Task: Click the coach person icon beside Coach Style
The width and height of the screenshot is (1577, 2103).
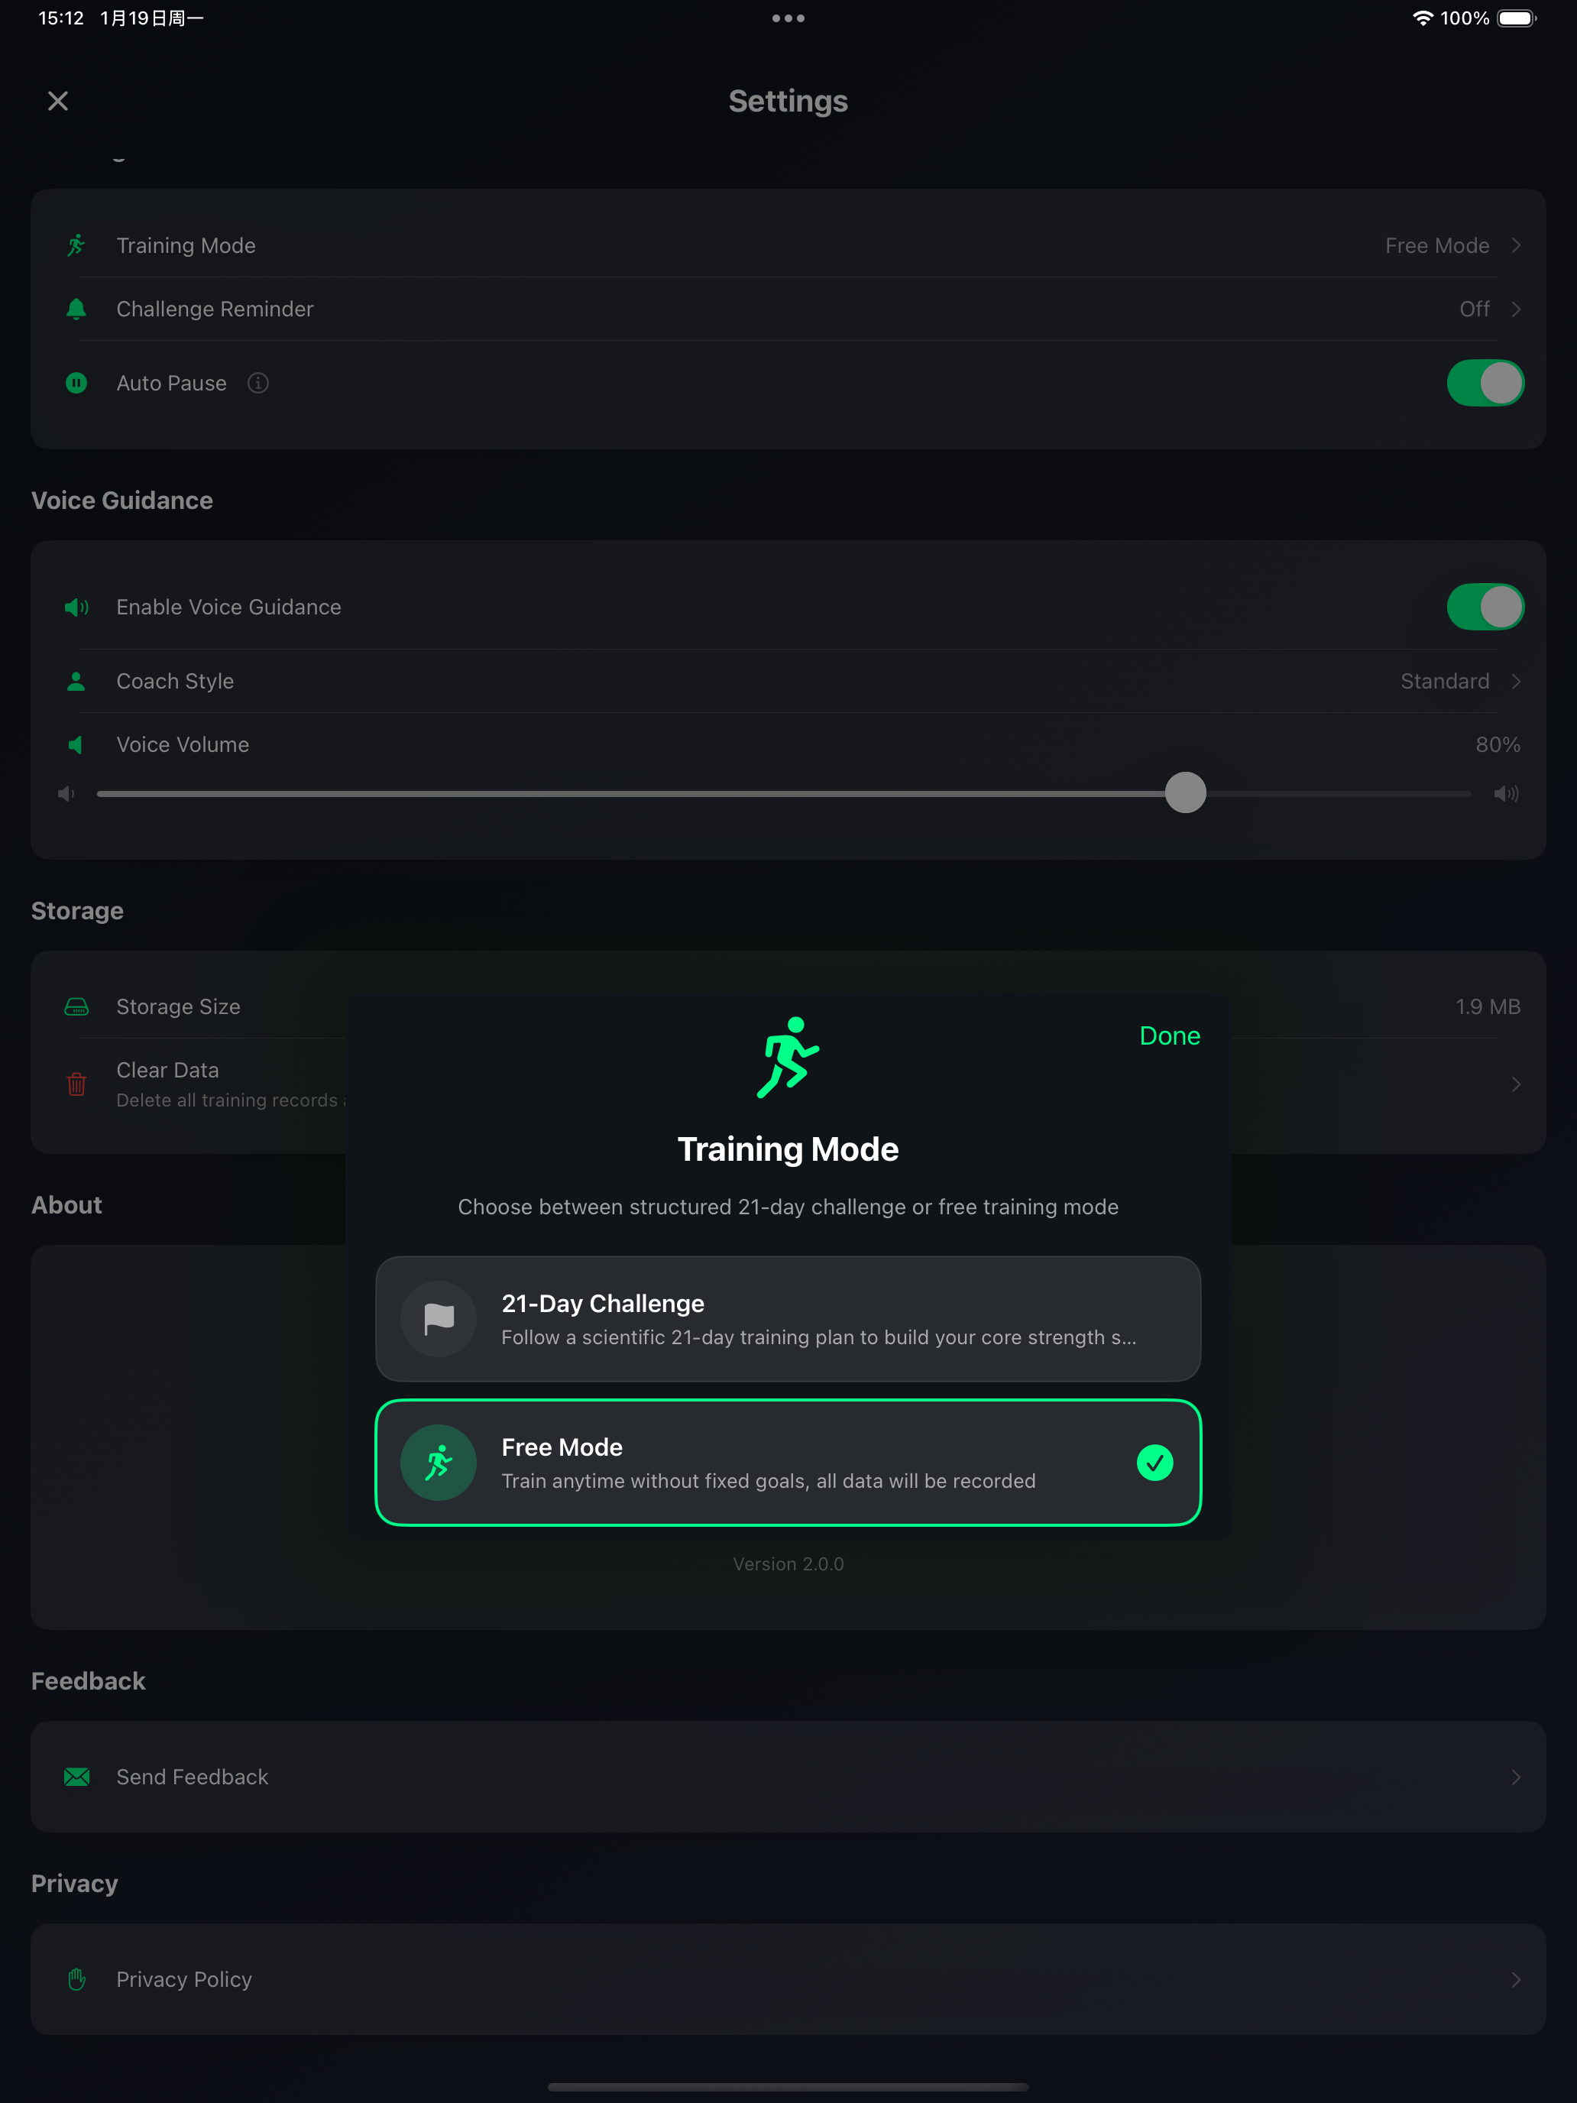Action: pos(76,681)
